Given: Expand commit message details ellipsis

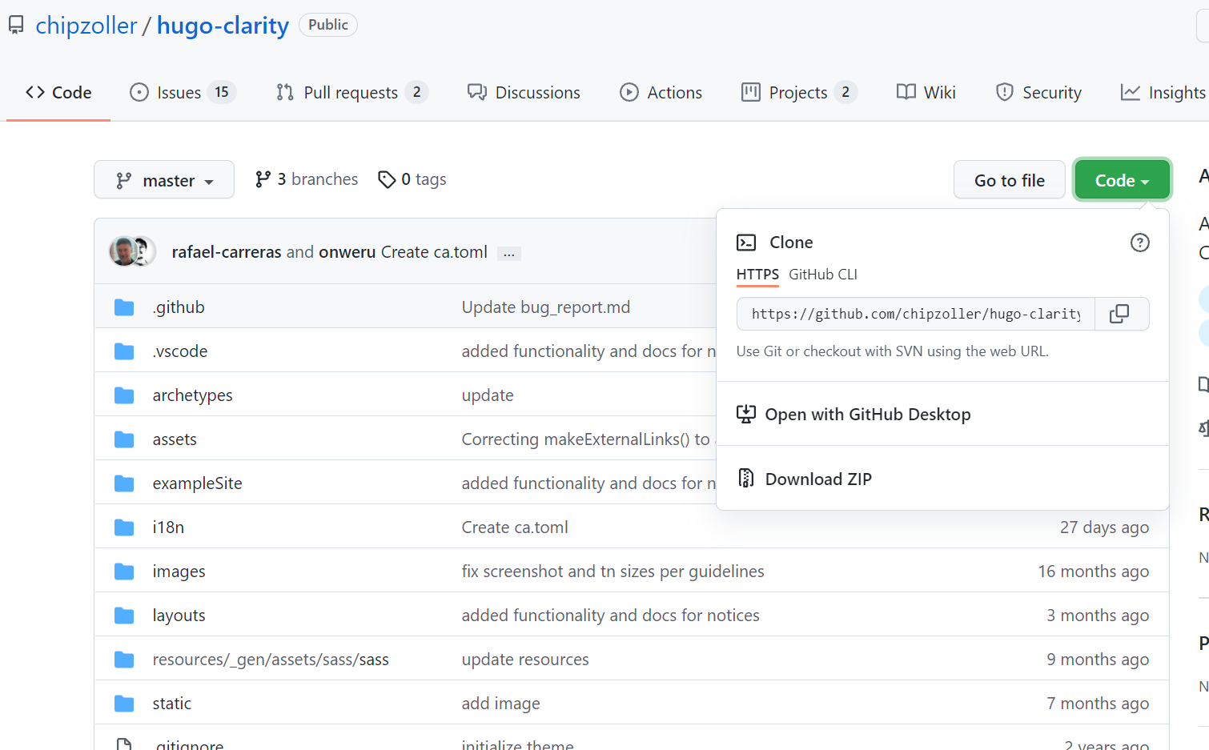Looking at the screenshot, I should click(509, 254).
